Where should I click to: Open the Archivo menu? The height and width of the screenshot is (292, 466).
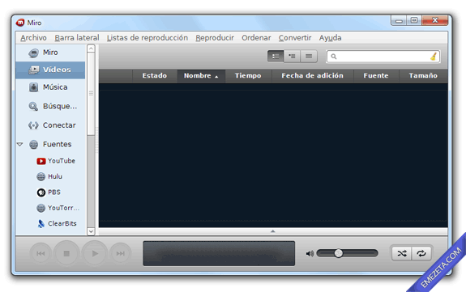[x=33, y=38]
